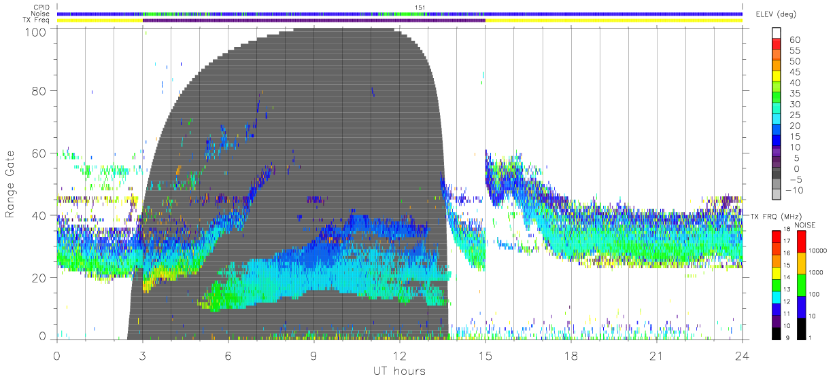
Task: Select the green 13–14 TX FRQ swatch
Action: (x=777, y=285)
